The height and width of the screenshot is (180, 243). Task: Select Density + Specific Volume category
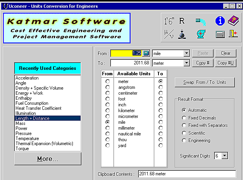click(x=47, y=88)
